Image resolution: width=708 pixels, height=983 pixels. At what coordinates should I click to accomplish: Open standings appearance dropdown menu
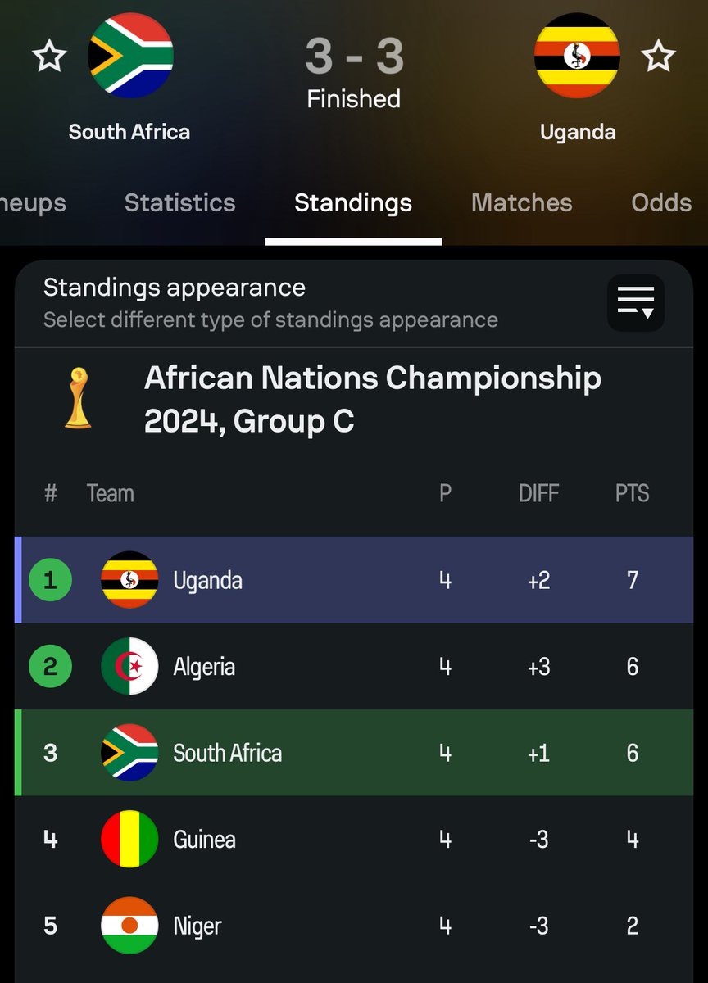tap(635, 302)
